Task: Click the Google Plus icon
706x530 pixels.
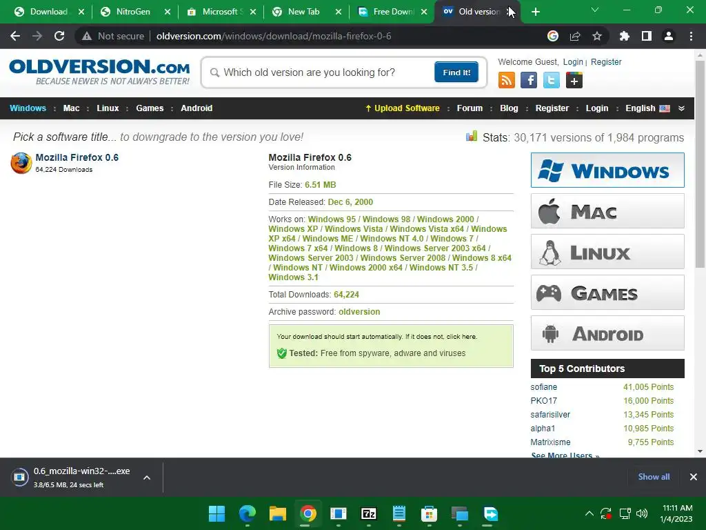Action: tap(574, 80)
